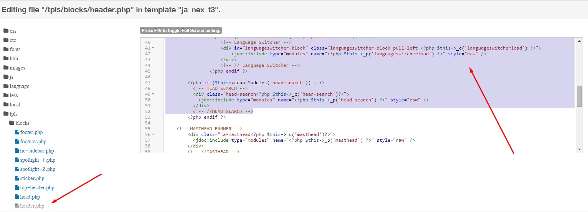Click the editor scrollbar up arrow
The height and width of the screenshot is (212, 588).
pos(579,40)
